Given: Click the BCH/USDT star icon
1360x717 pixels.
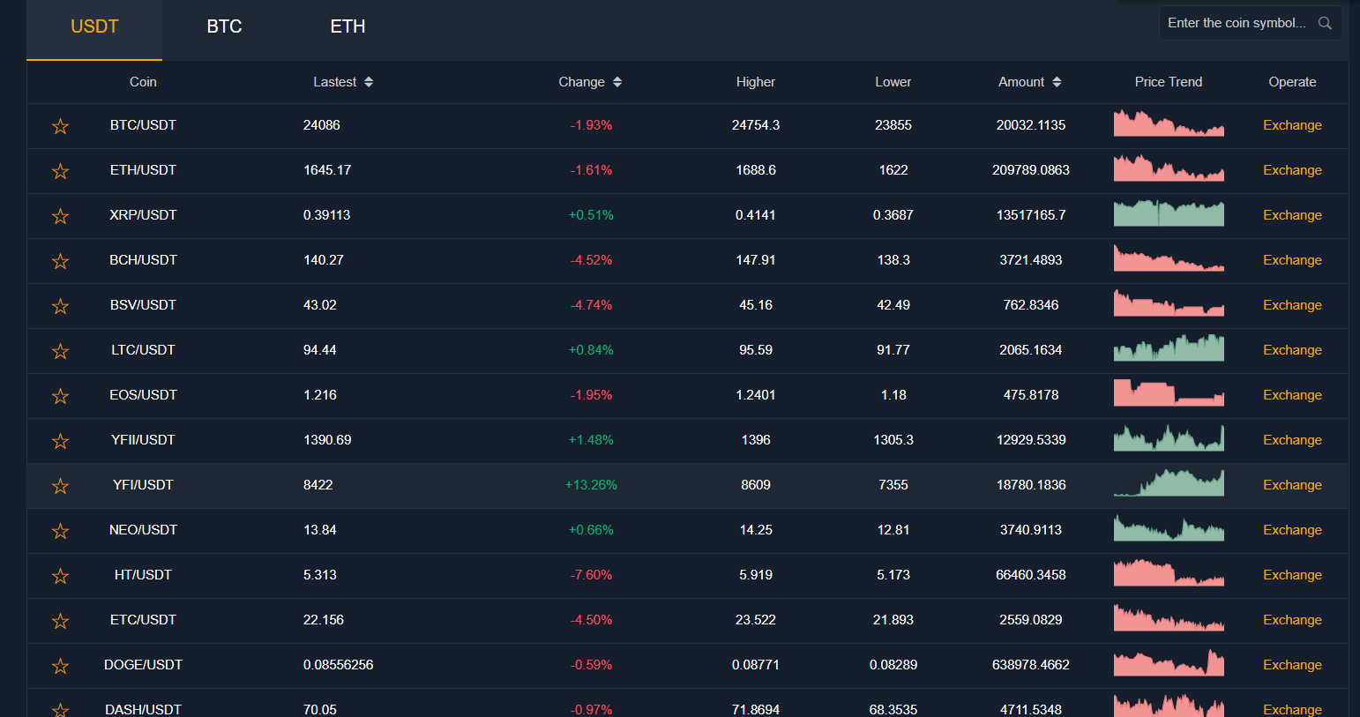Looking at the screenshot, I should pos(60,261).
